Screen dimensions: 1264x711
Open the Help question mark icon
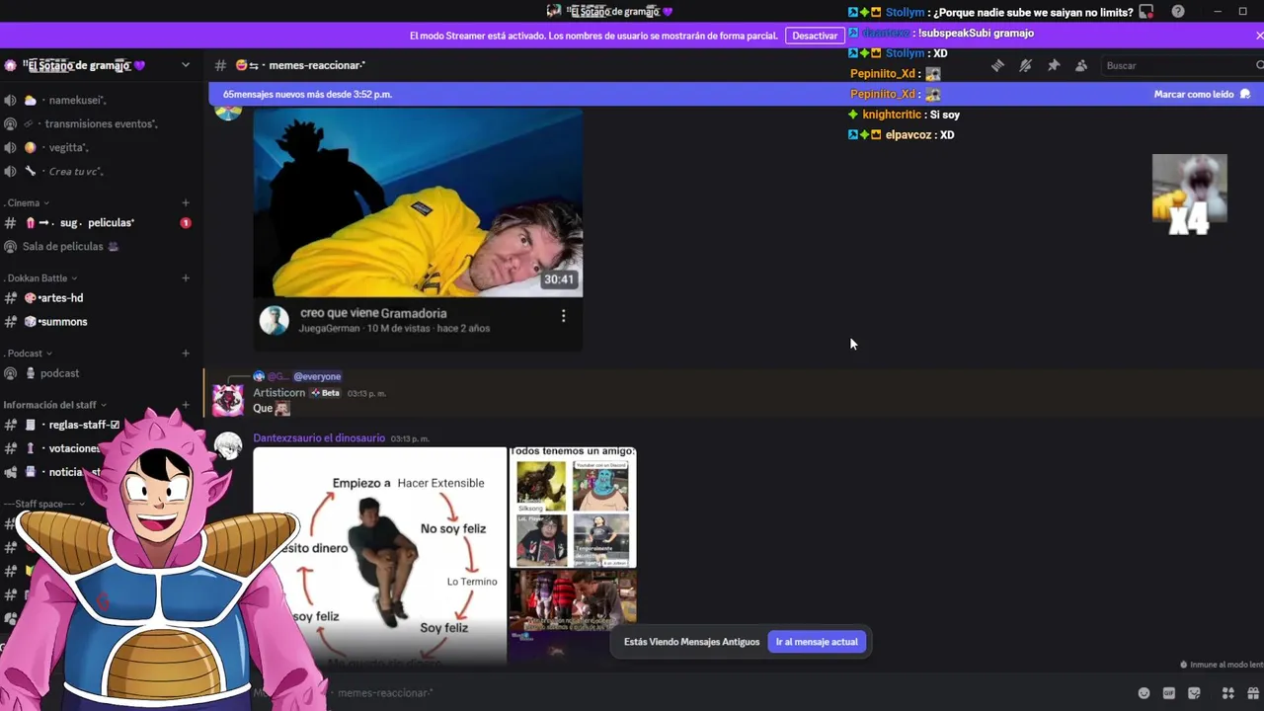[x=1178, y=12]
